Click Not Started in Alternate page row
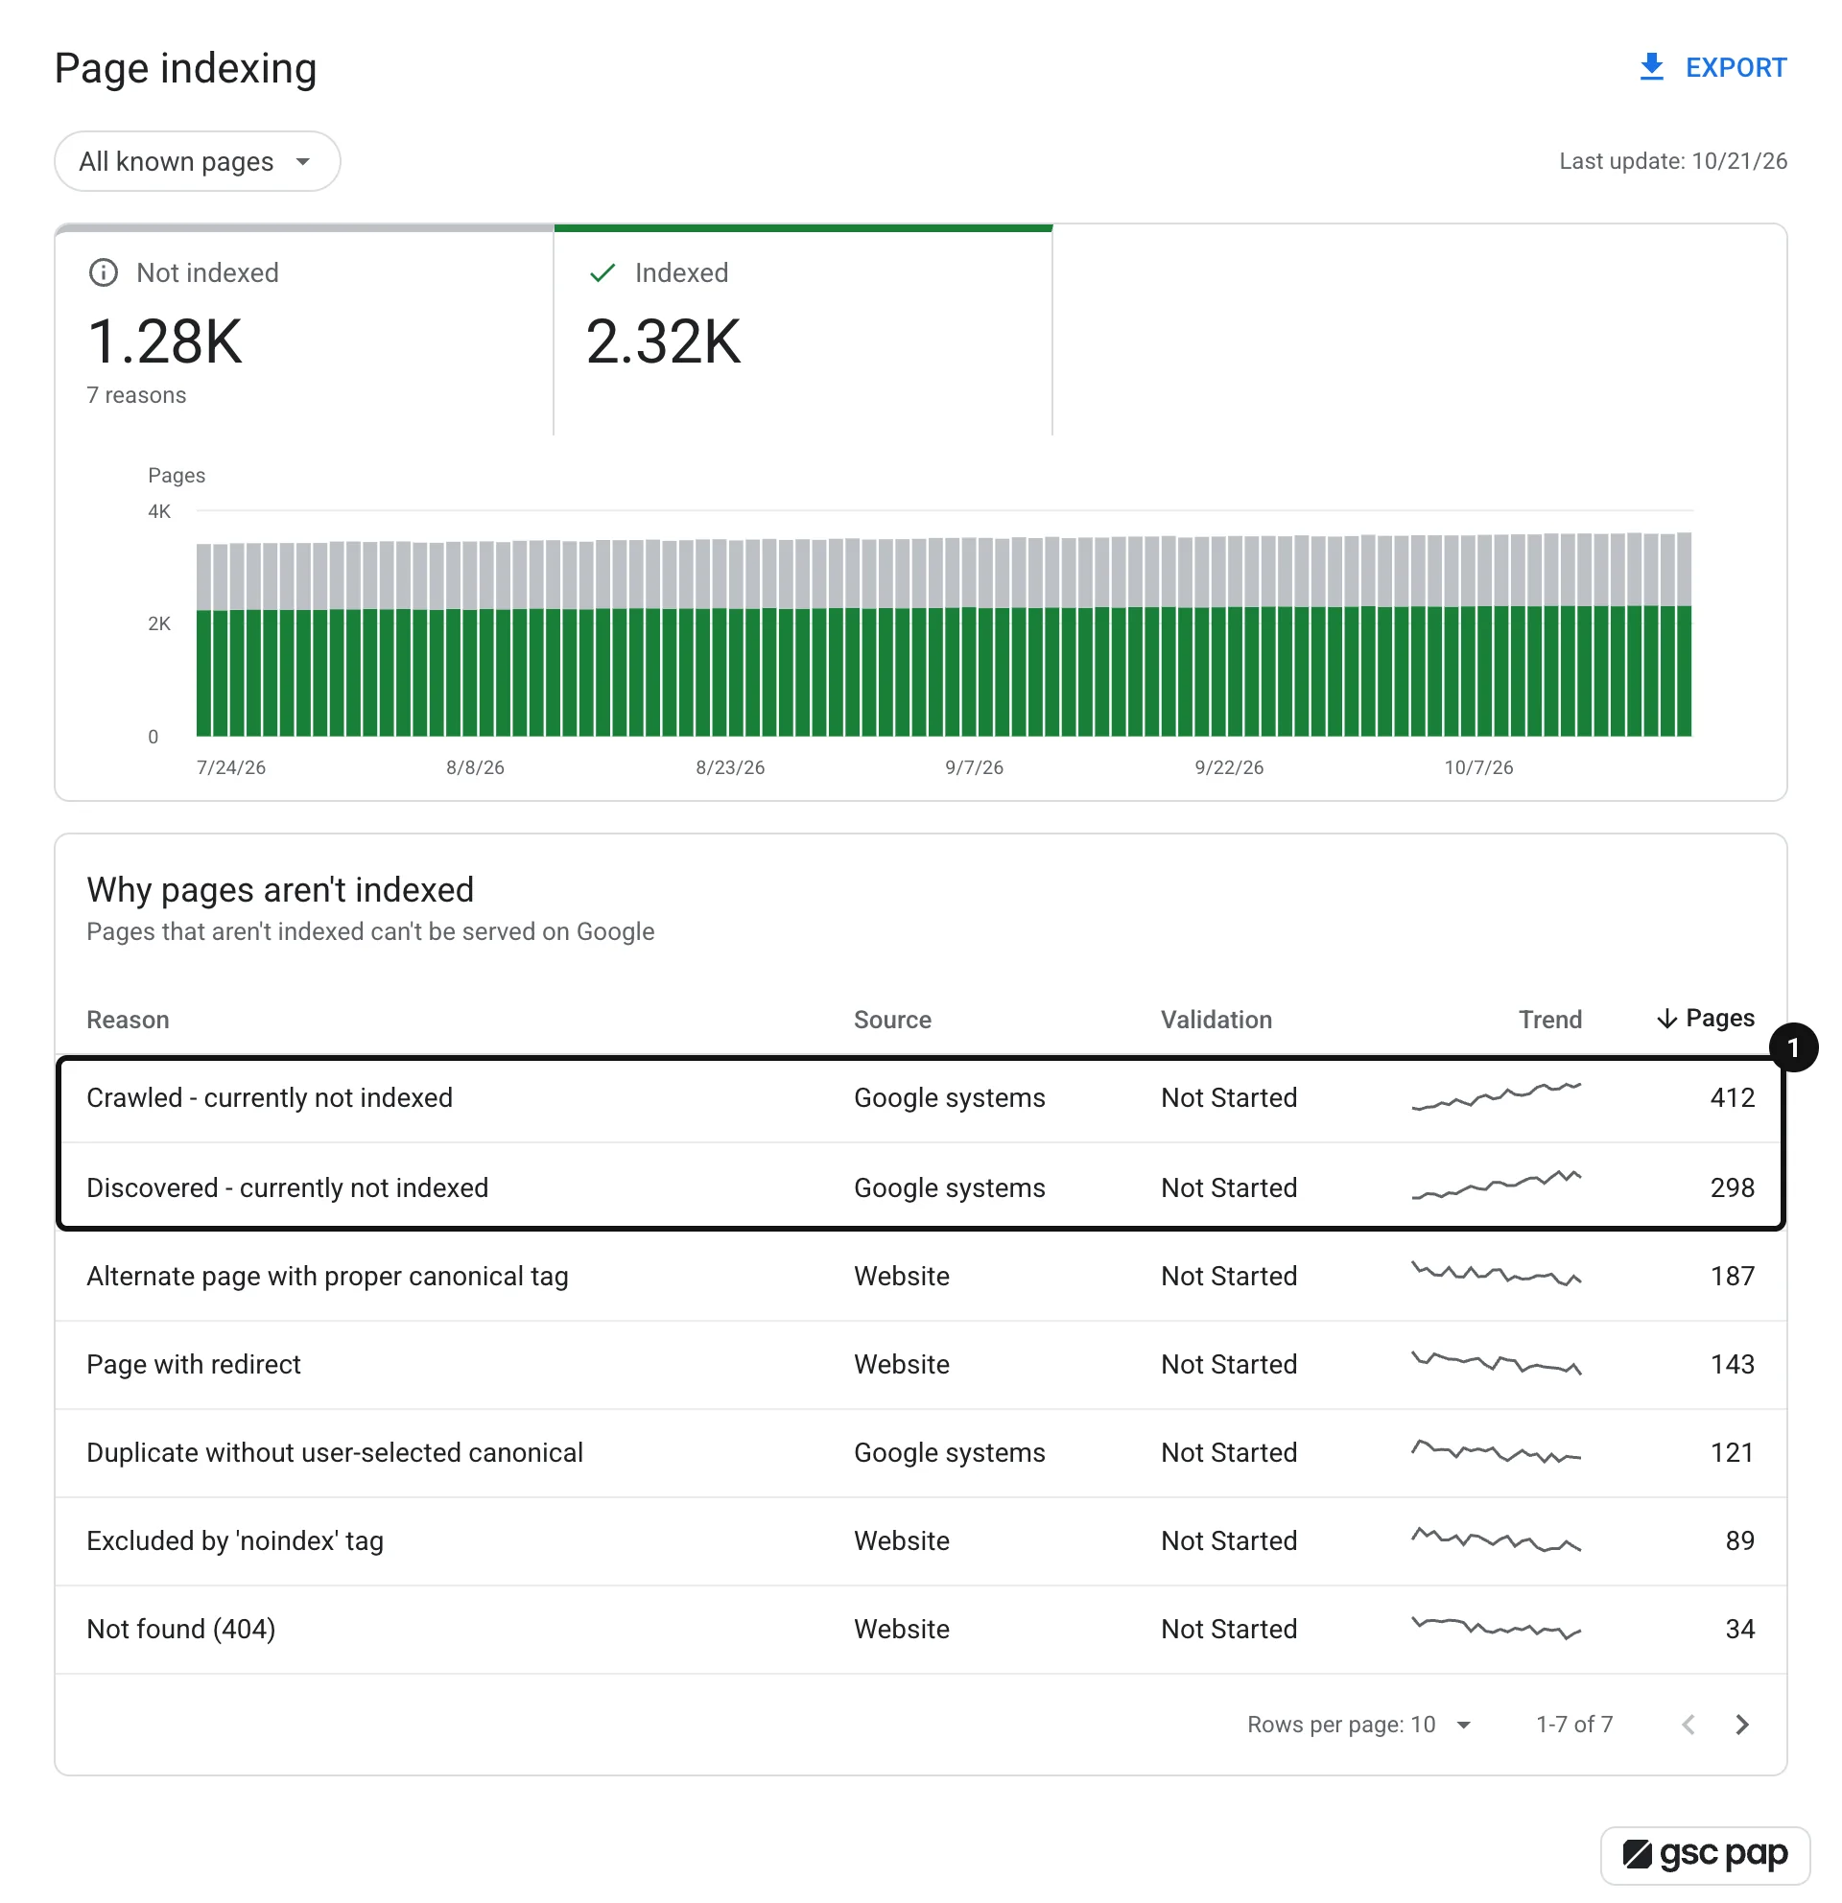Viewport: 1842px width, 1903px height. 1228,1276
